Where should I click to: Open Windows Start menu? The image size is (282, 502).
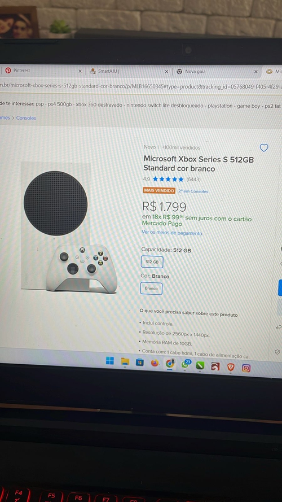(x=109, y=361)
